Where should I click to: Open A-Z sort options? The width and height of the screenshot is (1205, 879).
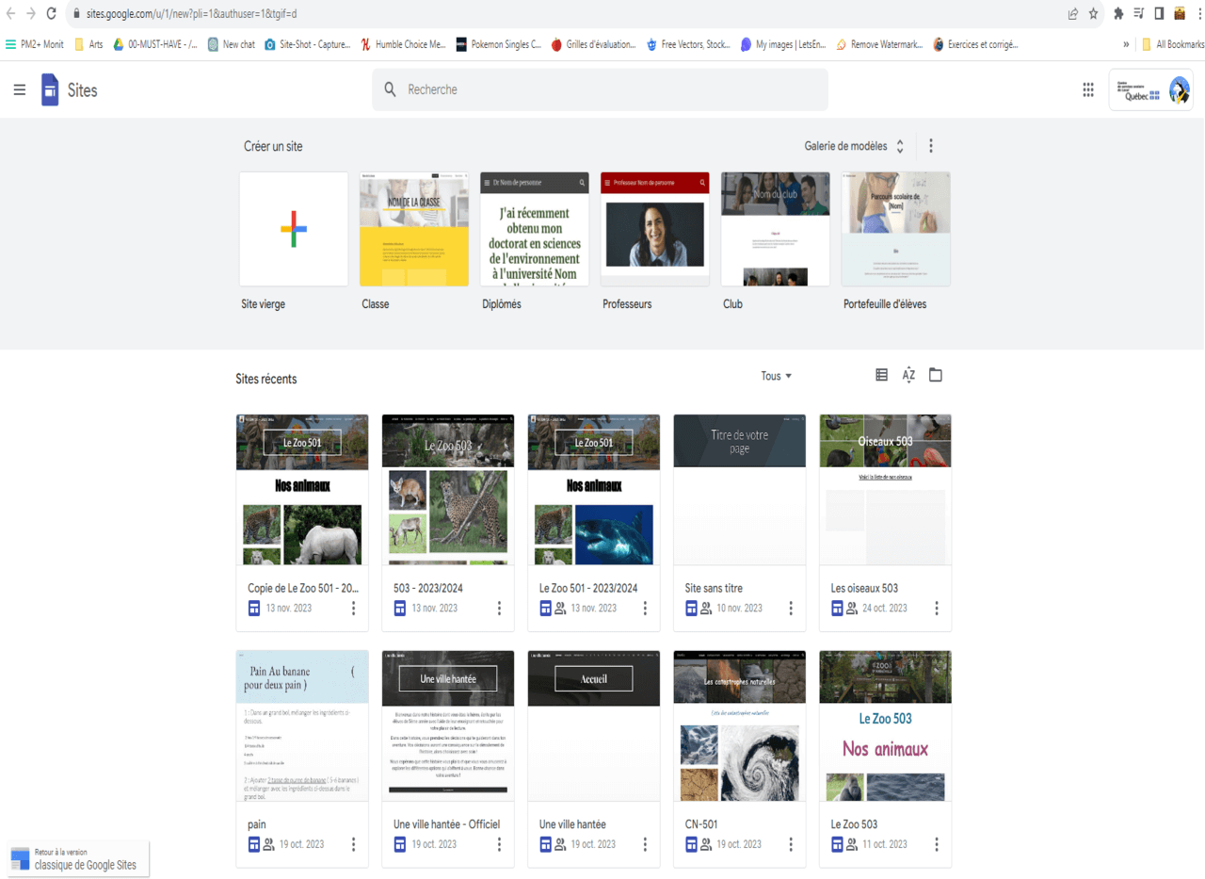pyautogui.click(x=908, y=375)
